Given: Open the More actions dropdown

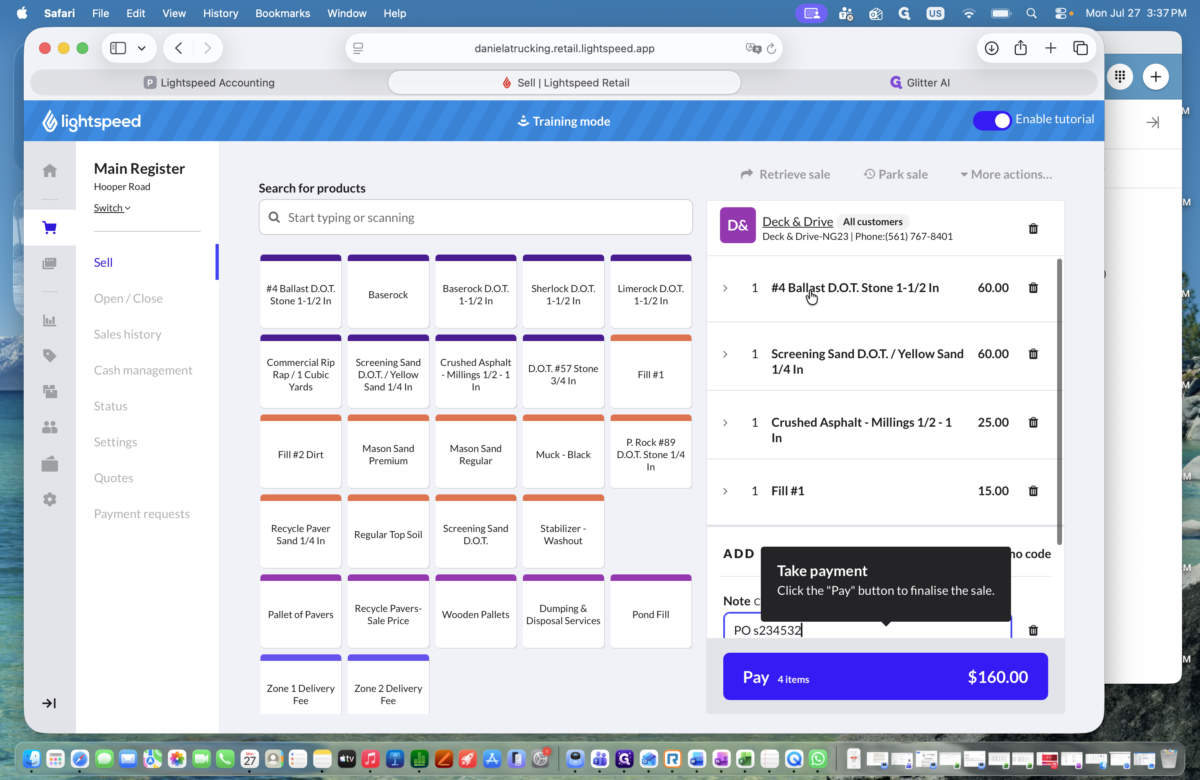Looking at the screenshot, I should 1006,174.
